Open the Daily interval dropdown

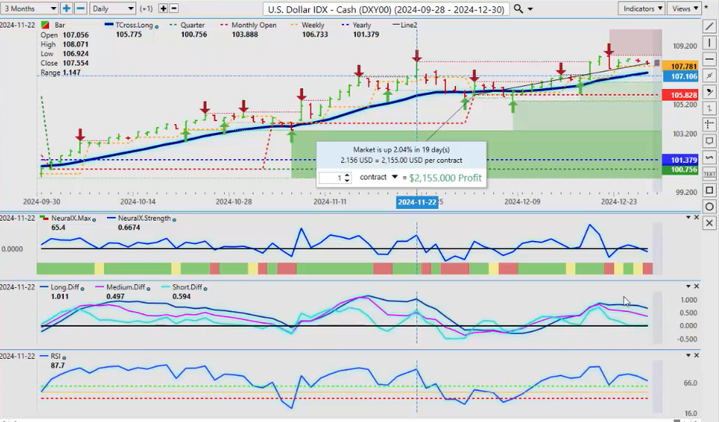click(112, 9)
